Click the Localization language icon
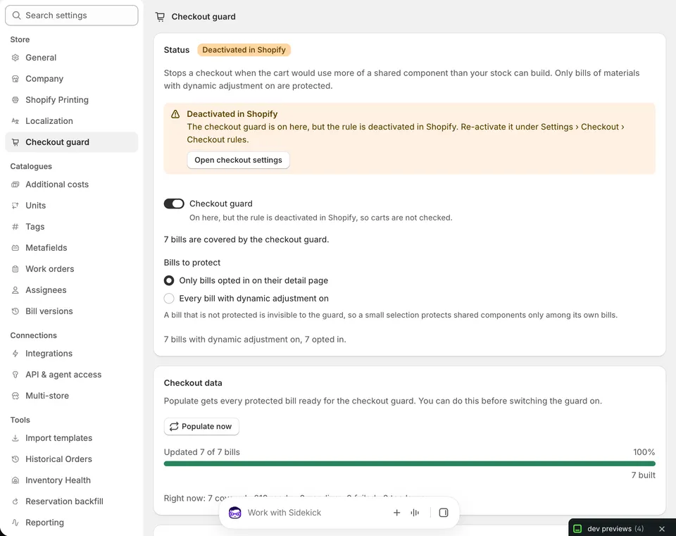Image resolution: width=676 pixels, height=536 pixels. (15, 120)
